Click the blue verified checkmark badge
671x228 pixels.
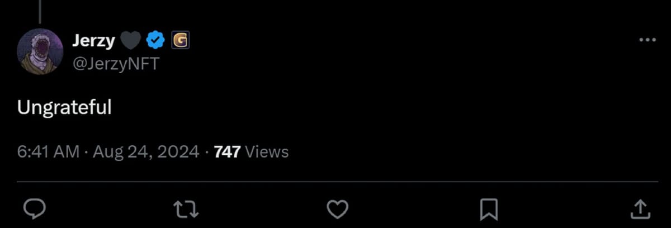coord(155,40)
